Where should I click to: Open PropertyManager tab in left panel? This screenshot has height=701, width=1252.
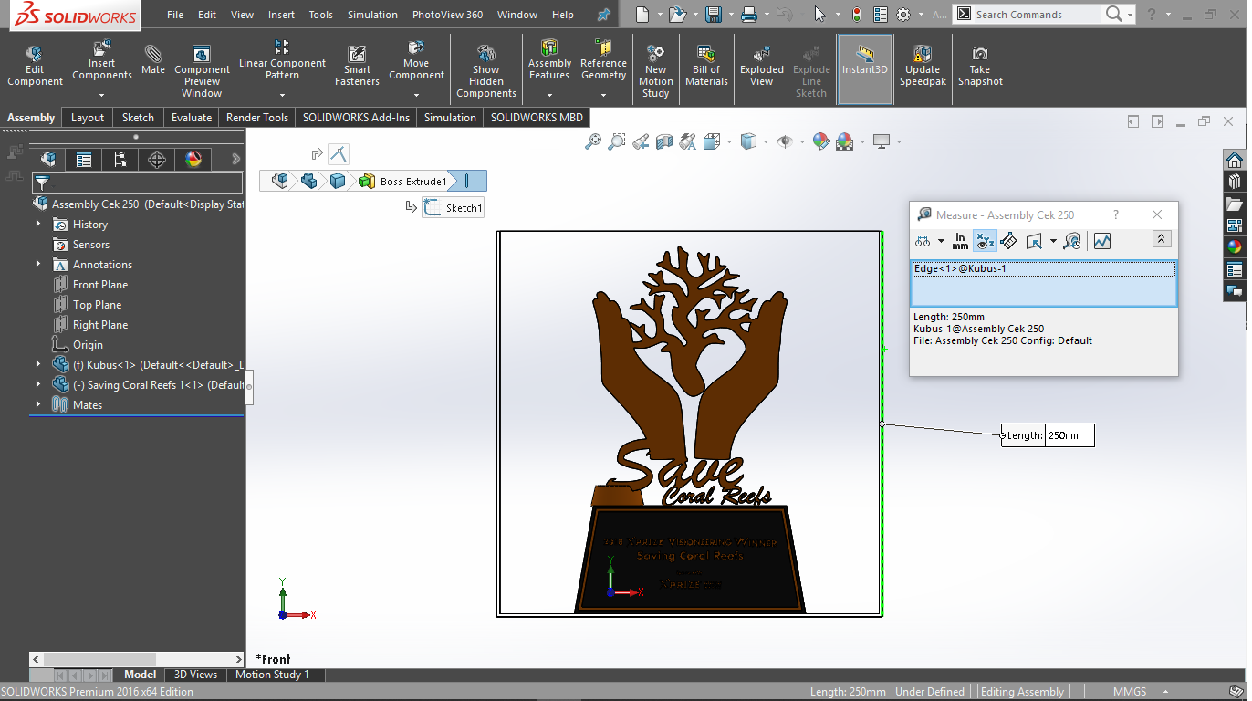(x=84, y=160)
